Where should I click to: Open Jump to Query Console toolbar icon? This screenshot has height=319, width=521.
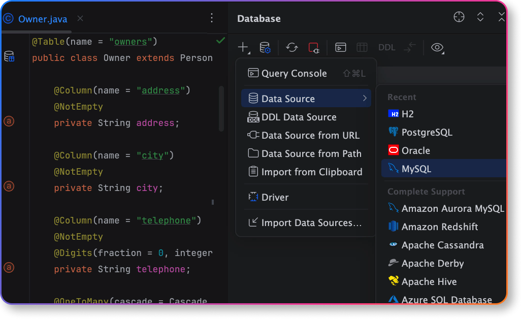[x=341, y=48]
